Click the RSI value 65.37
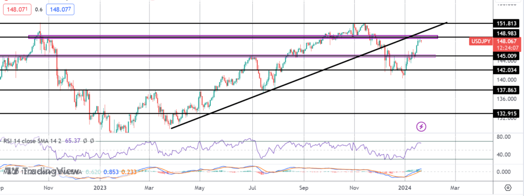 point(73,141)
